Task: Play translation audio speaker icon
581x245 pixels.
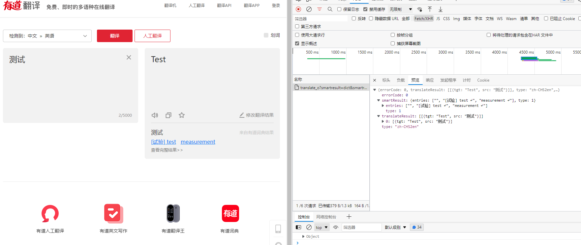Action: pos(155,115)
